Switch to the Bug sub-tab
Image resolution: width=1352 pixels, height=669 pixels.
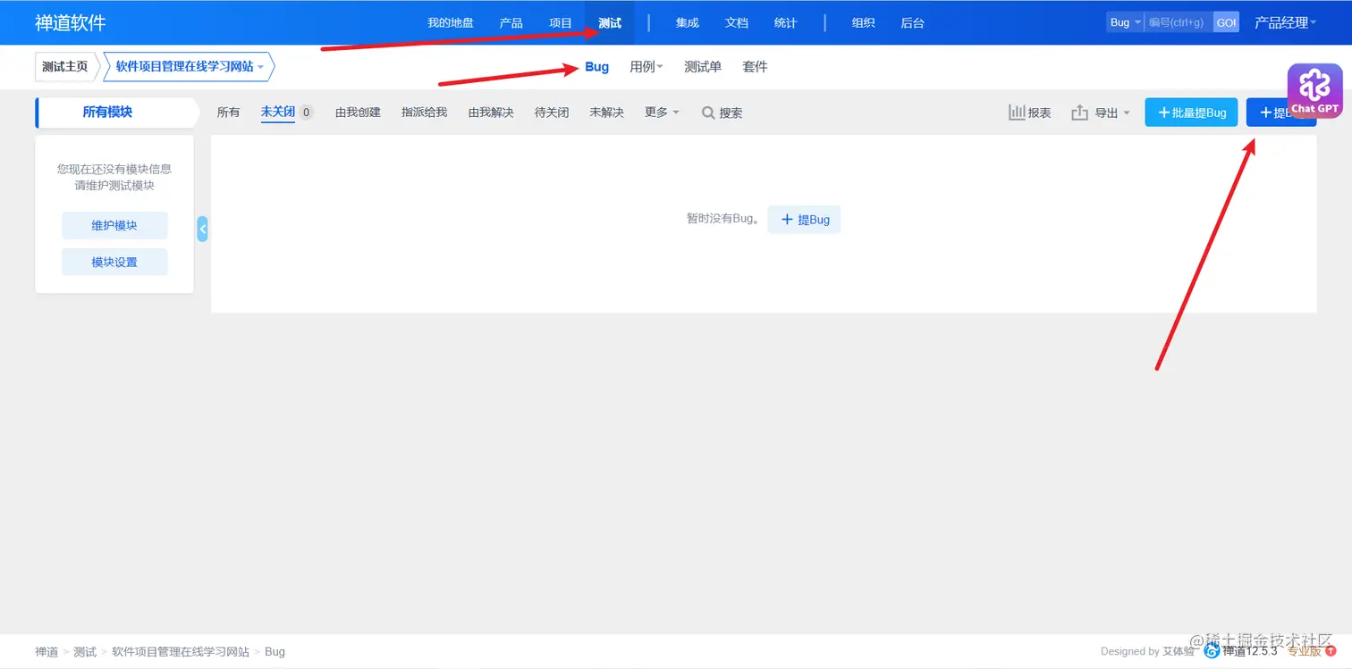pyautogui.click(x=596, y=67)
